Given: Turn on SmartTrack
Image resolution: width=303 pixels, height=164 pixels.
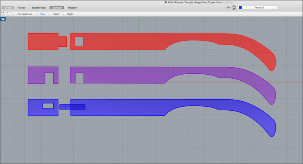Looking at the screenshot, I should pos(38,8).
